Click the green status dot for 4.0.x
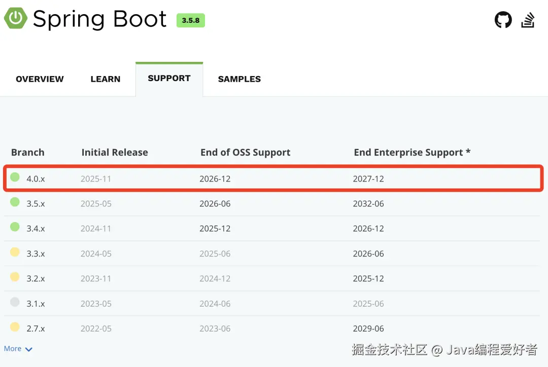 (15, 177)
